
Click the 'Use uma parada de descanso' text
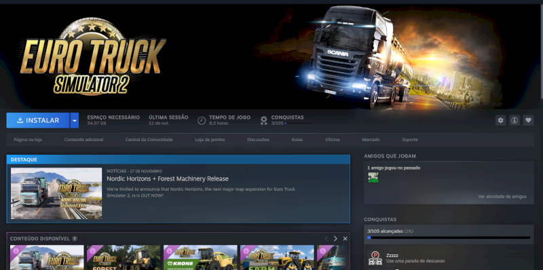(415, 261)
